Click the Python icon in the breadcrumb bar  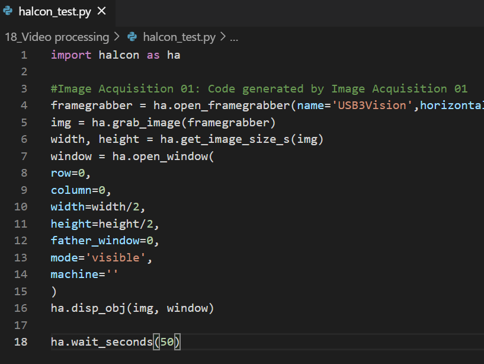(x=131, y=37)
